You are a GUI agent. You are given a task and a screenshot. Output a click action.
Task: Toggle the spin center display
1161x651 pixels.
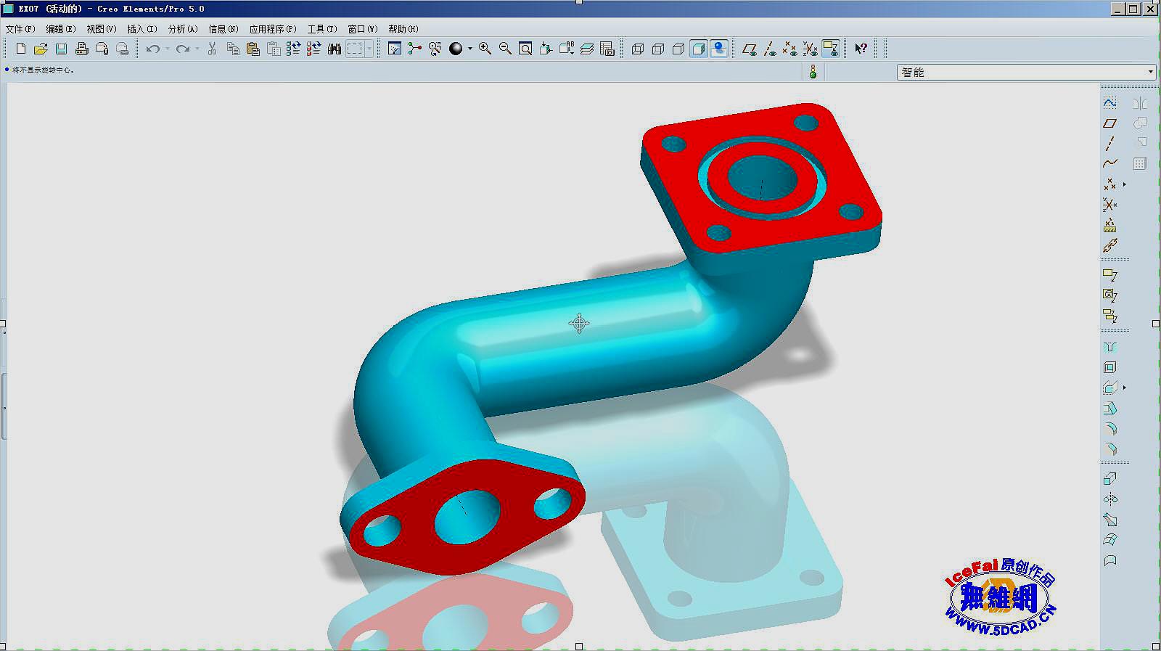415,49
